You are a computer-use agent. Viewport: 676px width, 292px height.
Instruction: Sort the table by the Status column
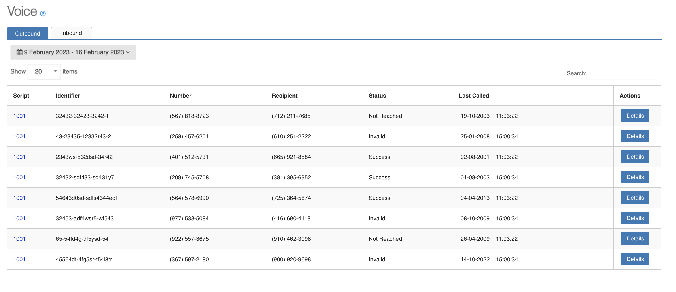(377, 96)
